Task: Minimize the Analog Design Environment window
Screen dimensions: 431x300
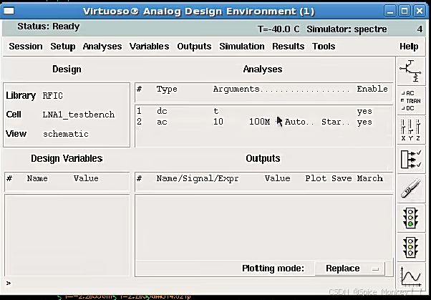Action: [x=390, y=11]
